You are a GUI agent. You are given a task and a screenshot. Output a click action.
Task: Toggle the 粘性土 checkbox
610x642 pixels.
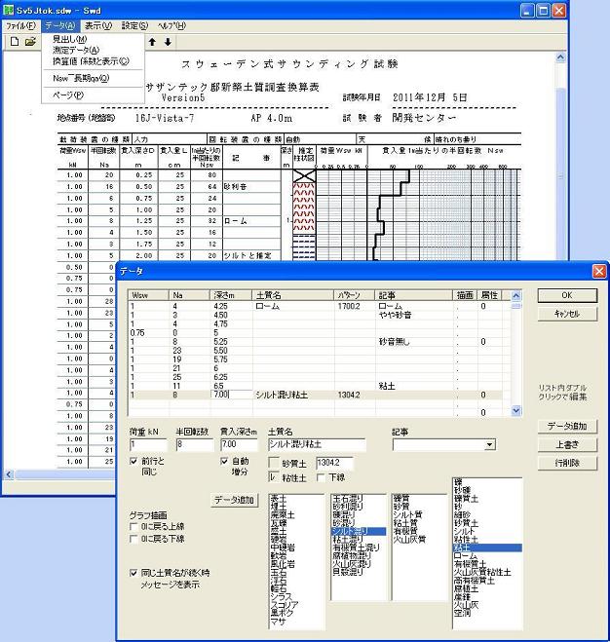pos(274,477)
